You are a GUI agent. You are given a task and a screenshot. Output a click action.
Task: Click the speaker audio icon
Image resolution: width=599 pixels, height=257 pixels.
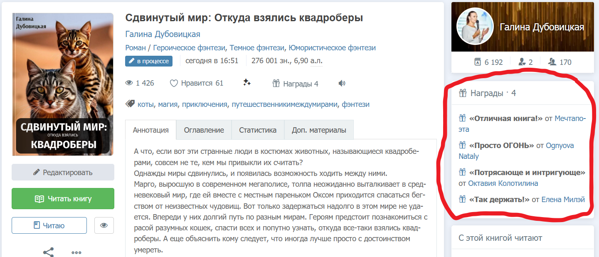(342, 83)
